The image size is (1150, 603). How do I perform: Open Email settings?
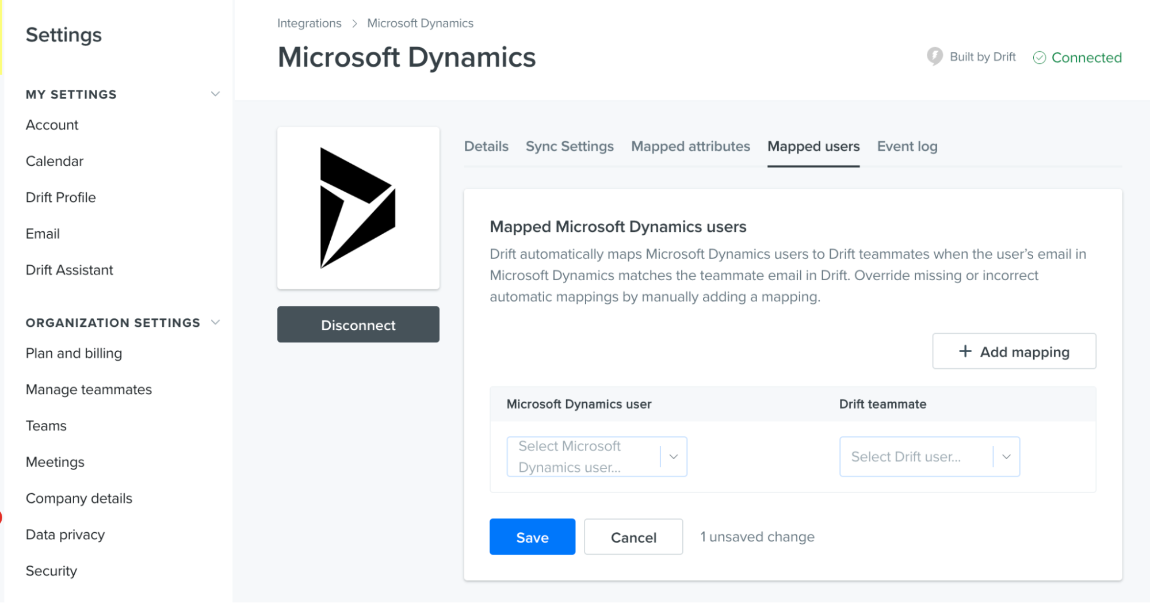(x=43, y=234)
